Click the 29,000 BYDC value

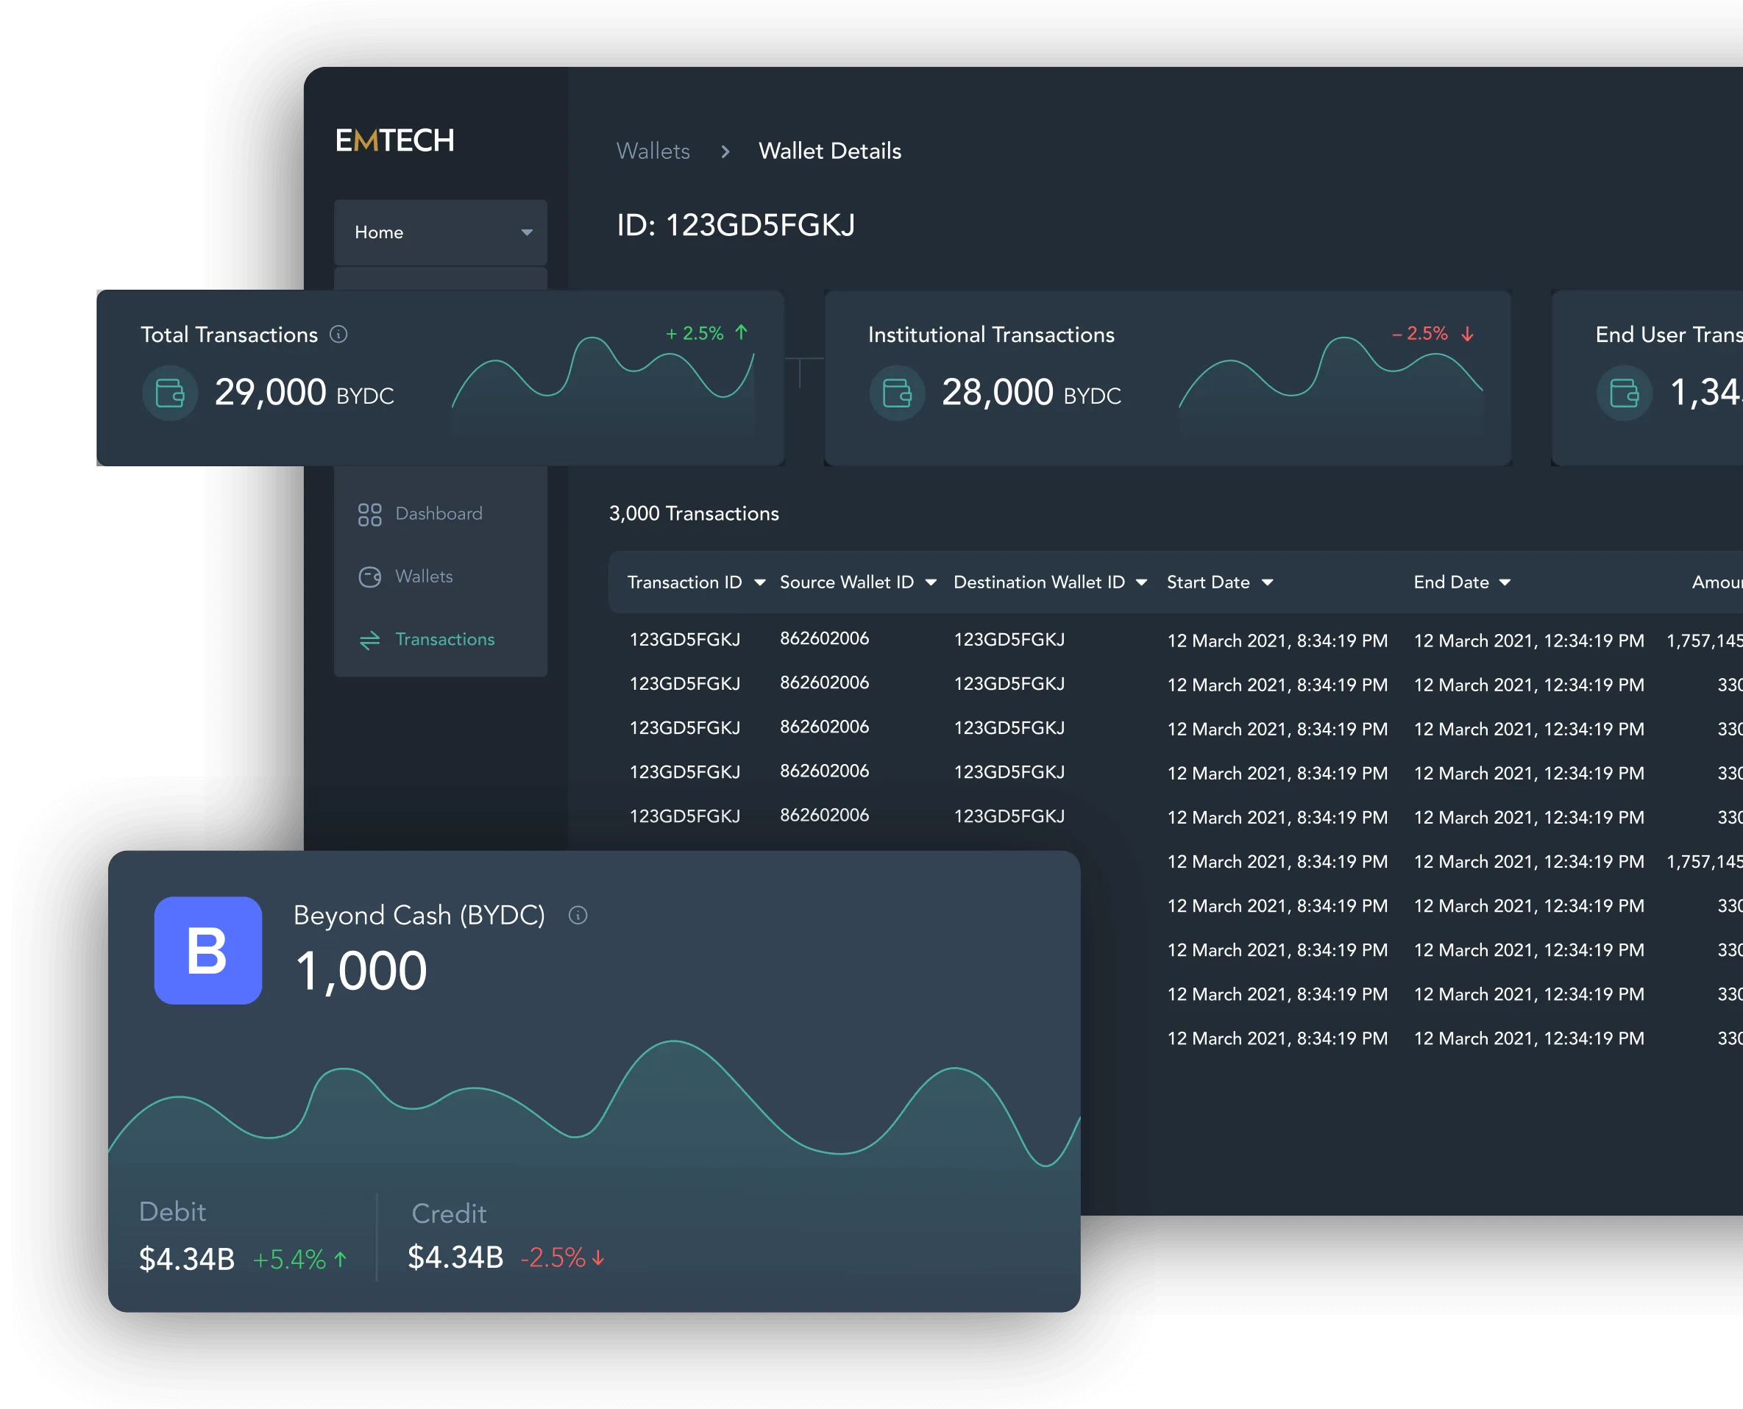coord(305,393)
